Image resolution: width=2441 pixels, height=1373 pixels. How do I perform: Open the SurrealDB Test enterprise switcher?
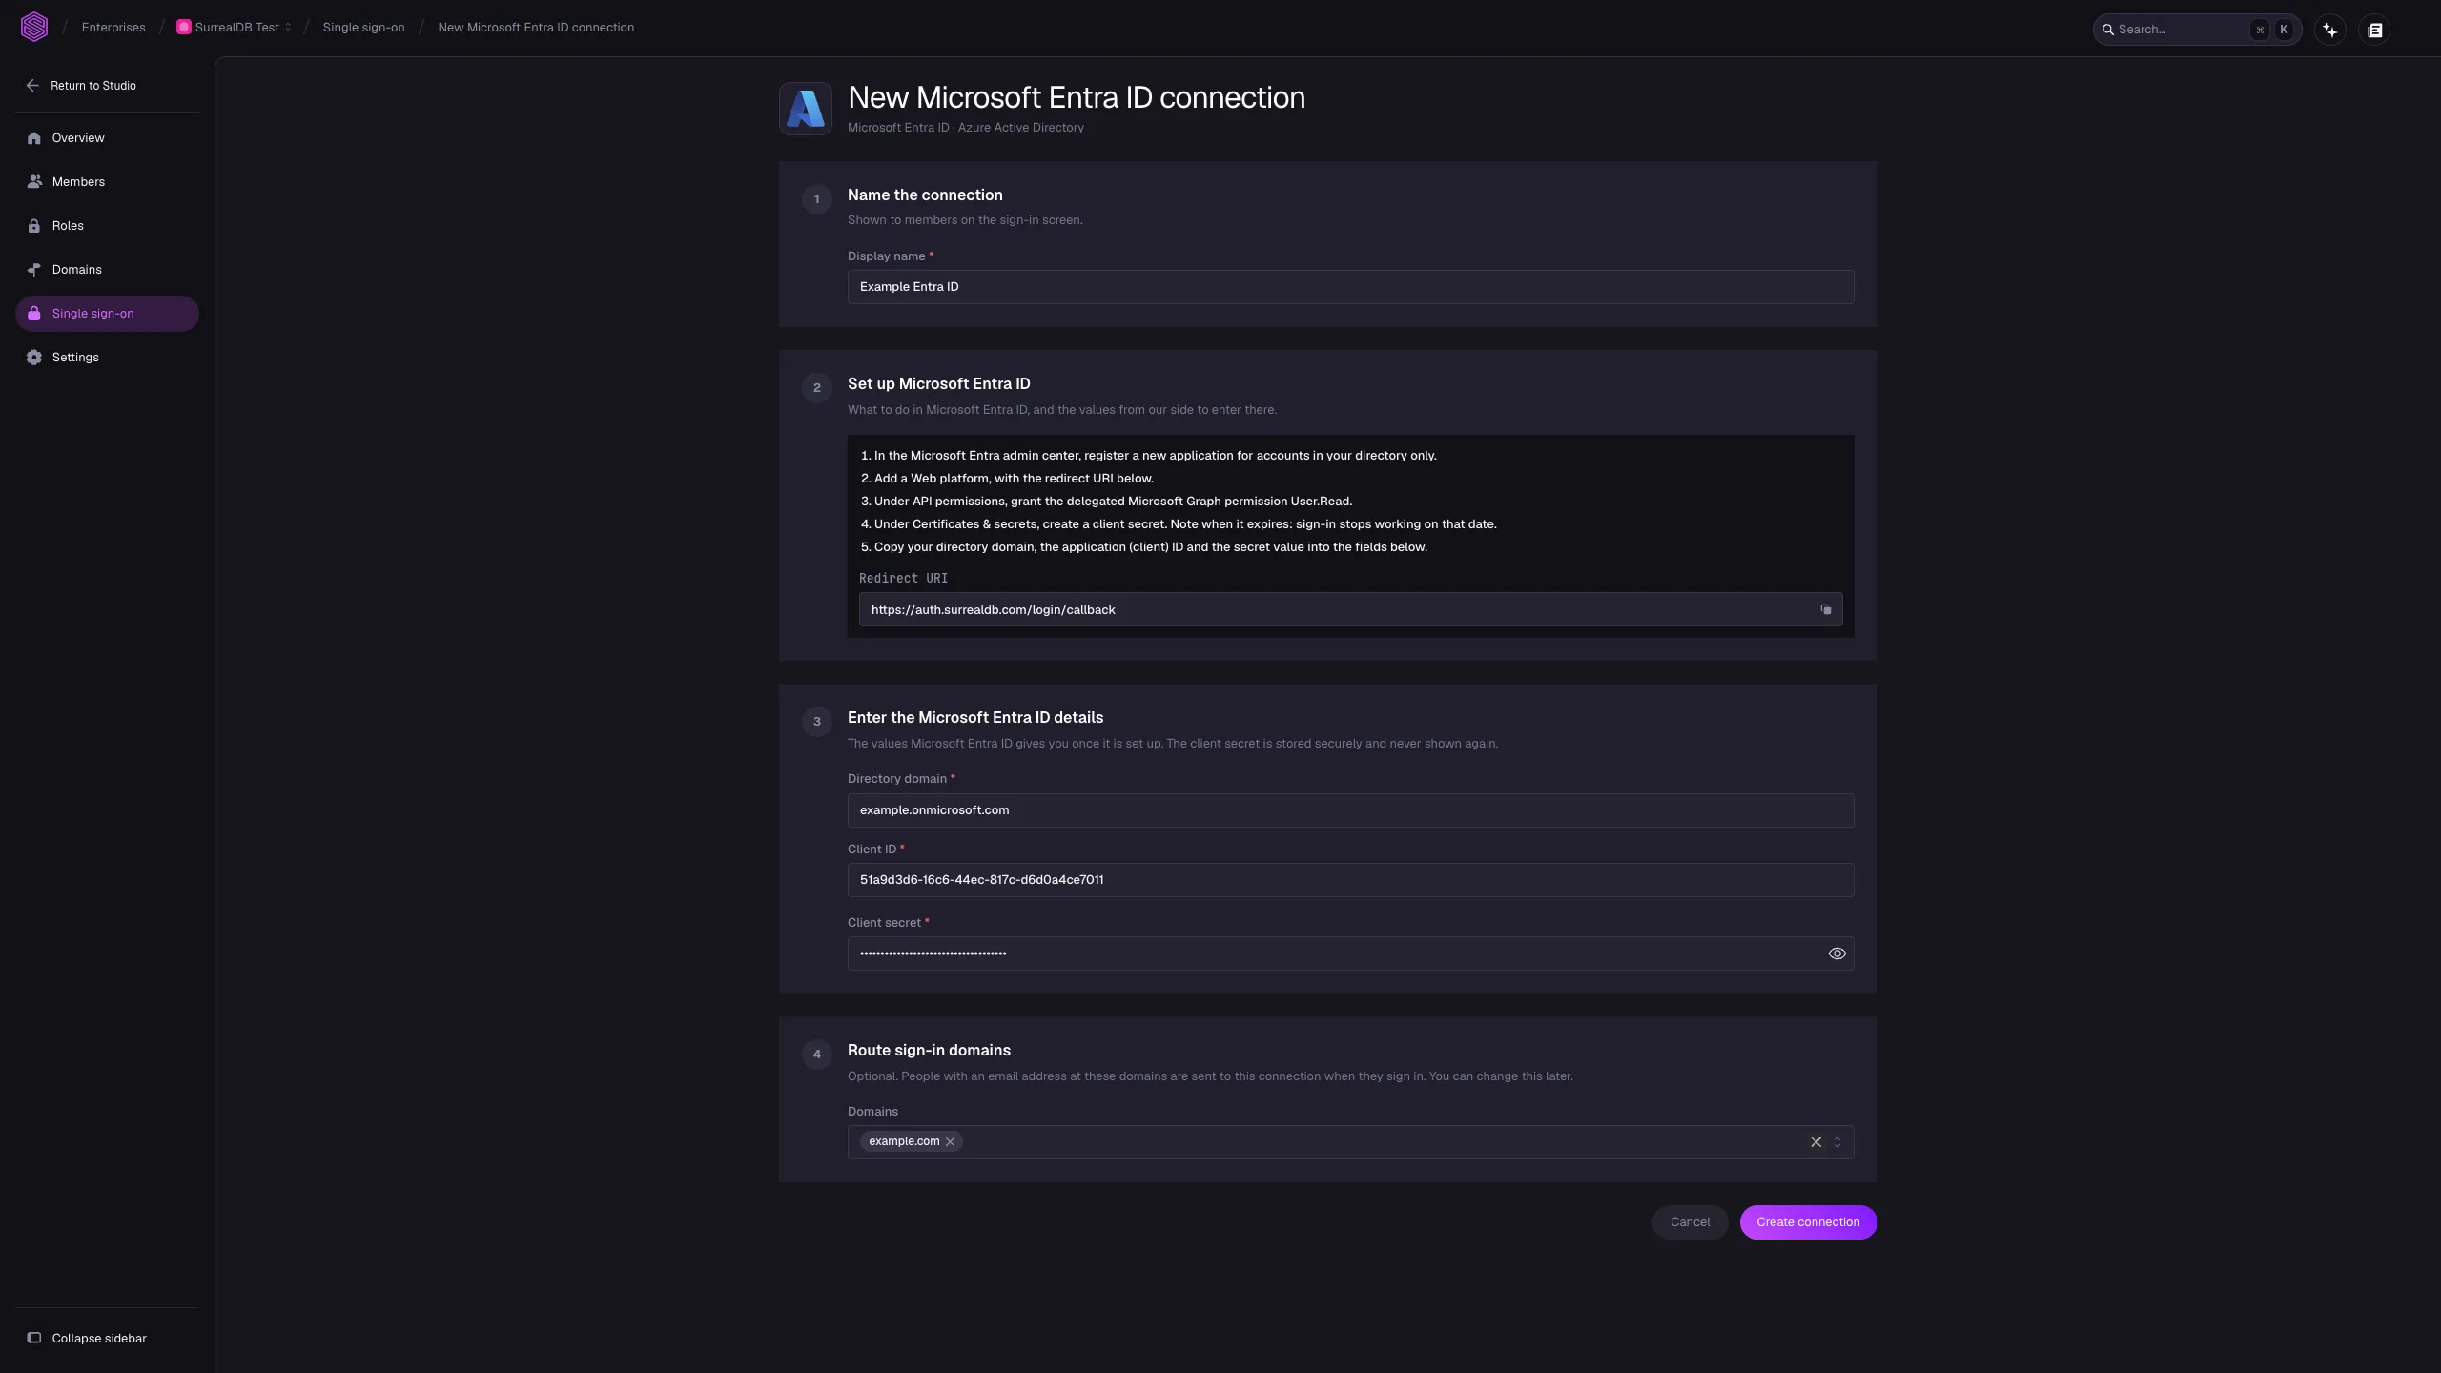click(234, 28)
